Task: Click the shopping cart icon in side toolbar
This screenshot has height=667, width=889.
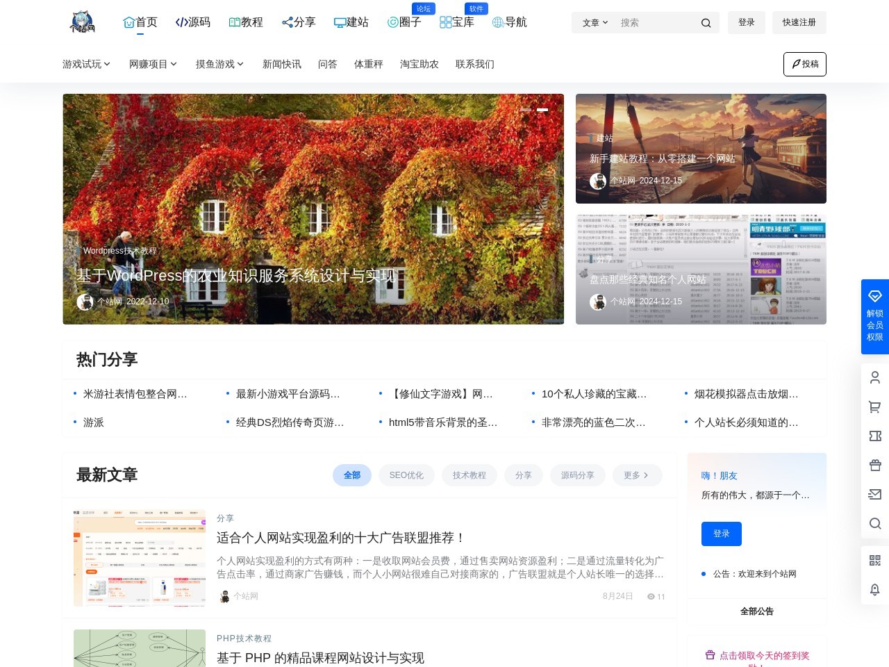Action: pos(875,406)
